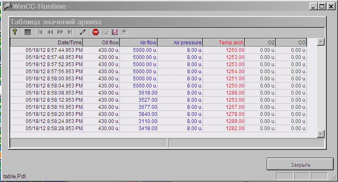The width and height of the screenshot is (338, 182).
Task: Click Temp arch value 1257.00
Action: tap(235, 107)
